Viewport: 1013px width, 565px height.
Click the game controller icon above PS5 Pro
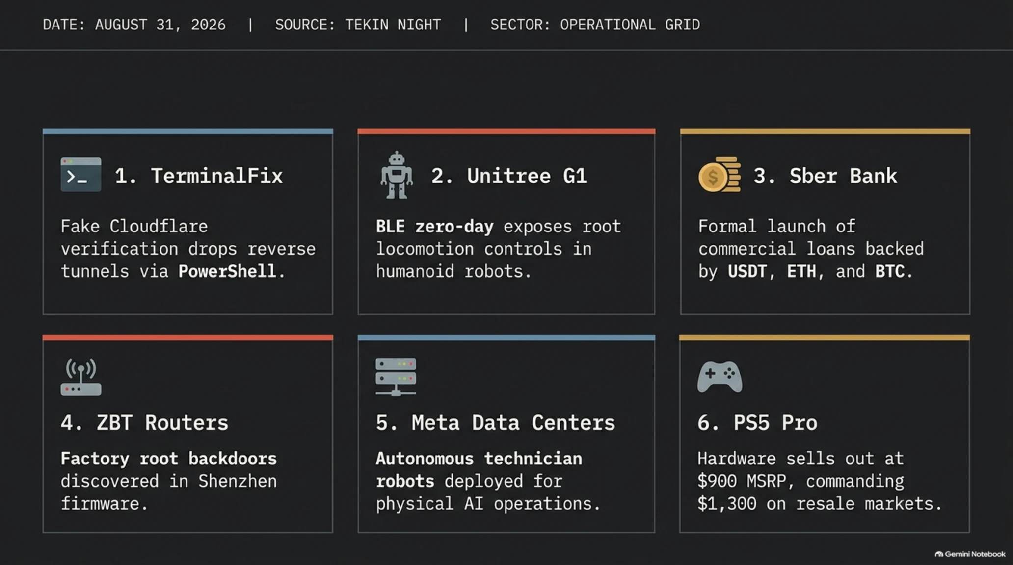pos(720,377)
